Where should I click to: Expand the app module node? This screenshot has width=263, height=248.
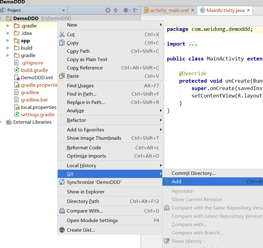pyautogui.click(x=8, y=40)
